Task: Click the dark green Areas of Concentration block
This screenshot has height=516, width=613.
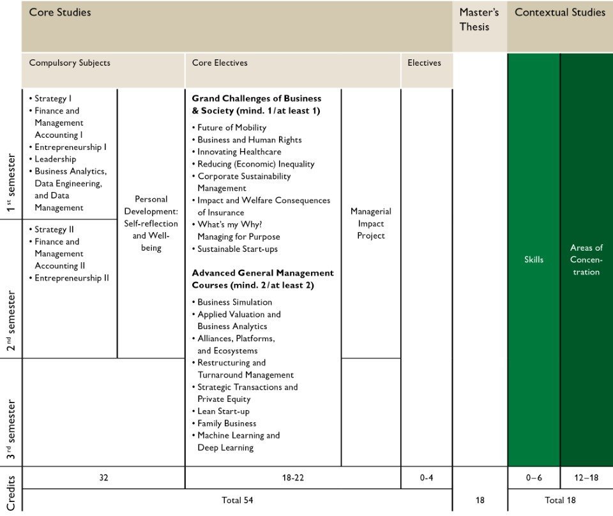Action: click(586, 260)
